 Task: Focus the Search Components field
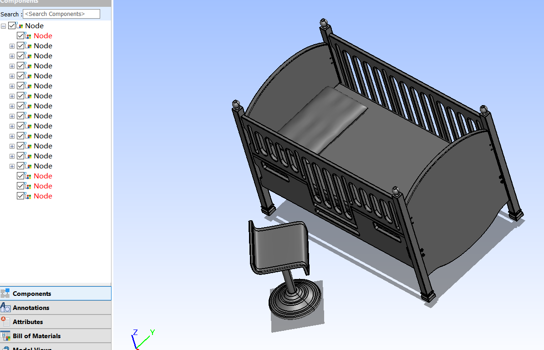click(61, 14)
